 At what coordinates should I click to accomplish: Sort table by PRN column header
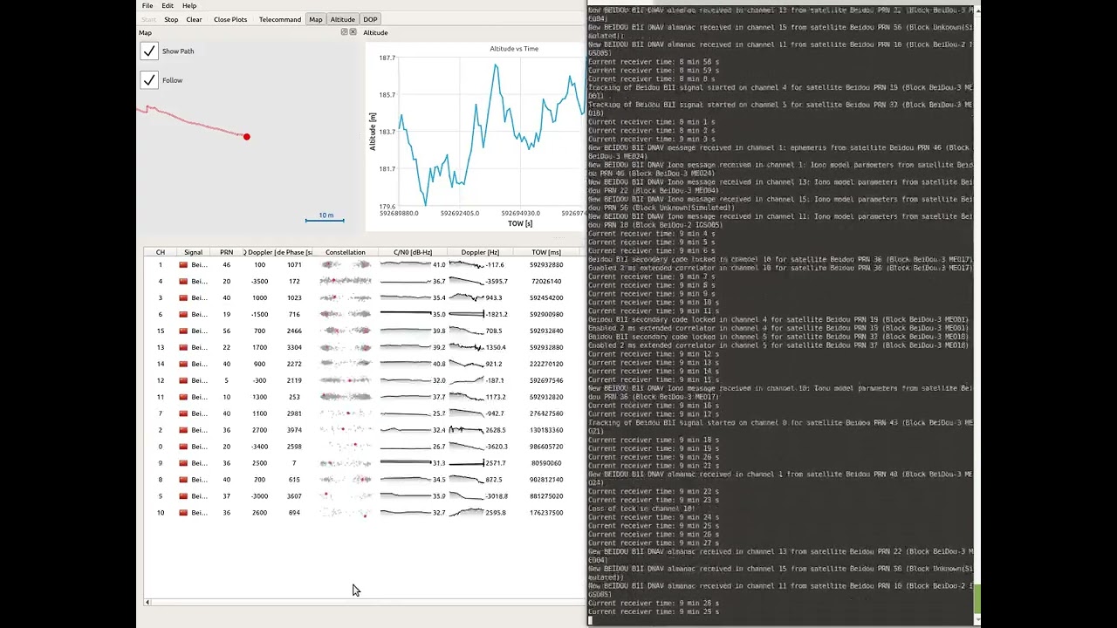pyautogui.click(x=226, y=252)
